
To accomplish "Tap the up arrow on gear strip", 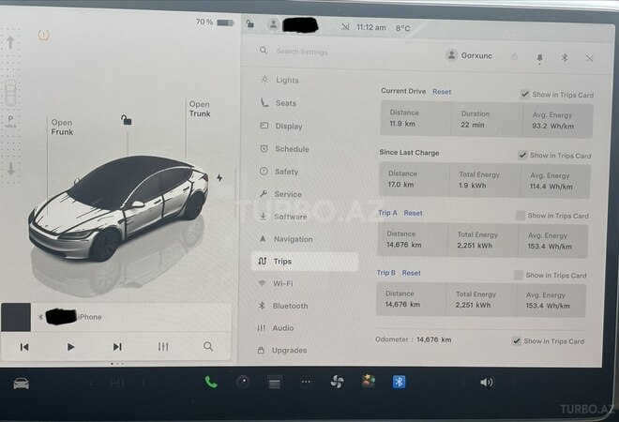I will coord(10,42).
